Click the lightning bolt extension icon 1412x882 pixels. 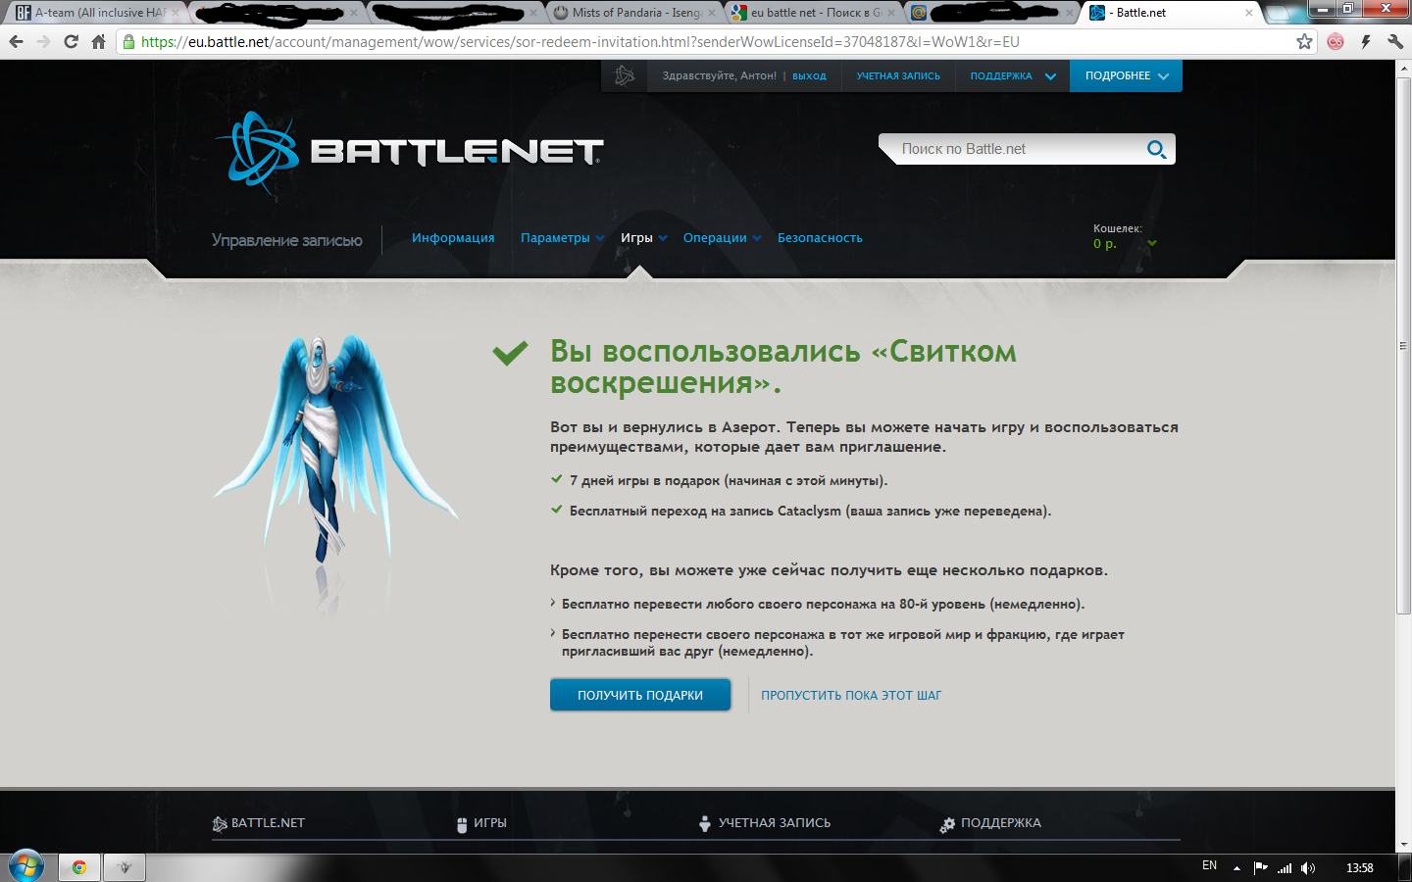tap(1365, 42)
